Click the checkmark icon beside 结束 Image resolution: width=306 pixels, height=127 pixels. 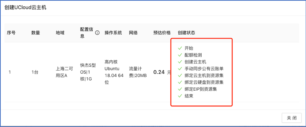click(180, 96)
